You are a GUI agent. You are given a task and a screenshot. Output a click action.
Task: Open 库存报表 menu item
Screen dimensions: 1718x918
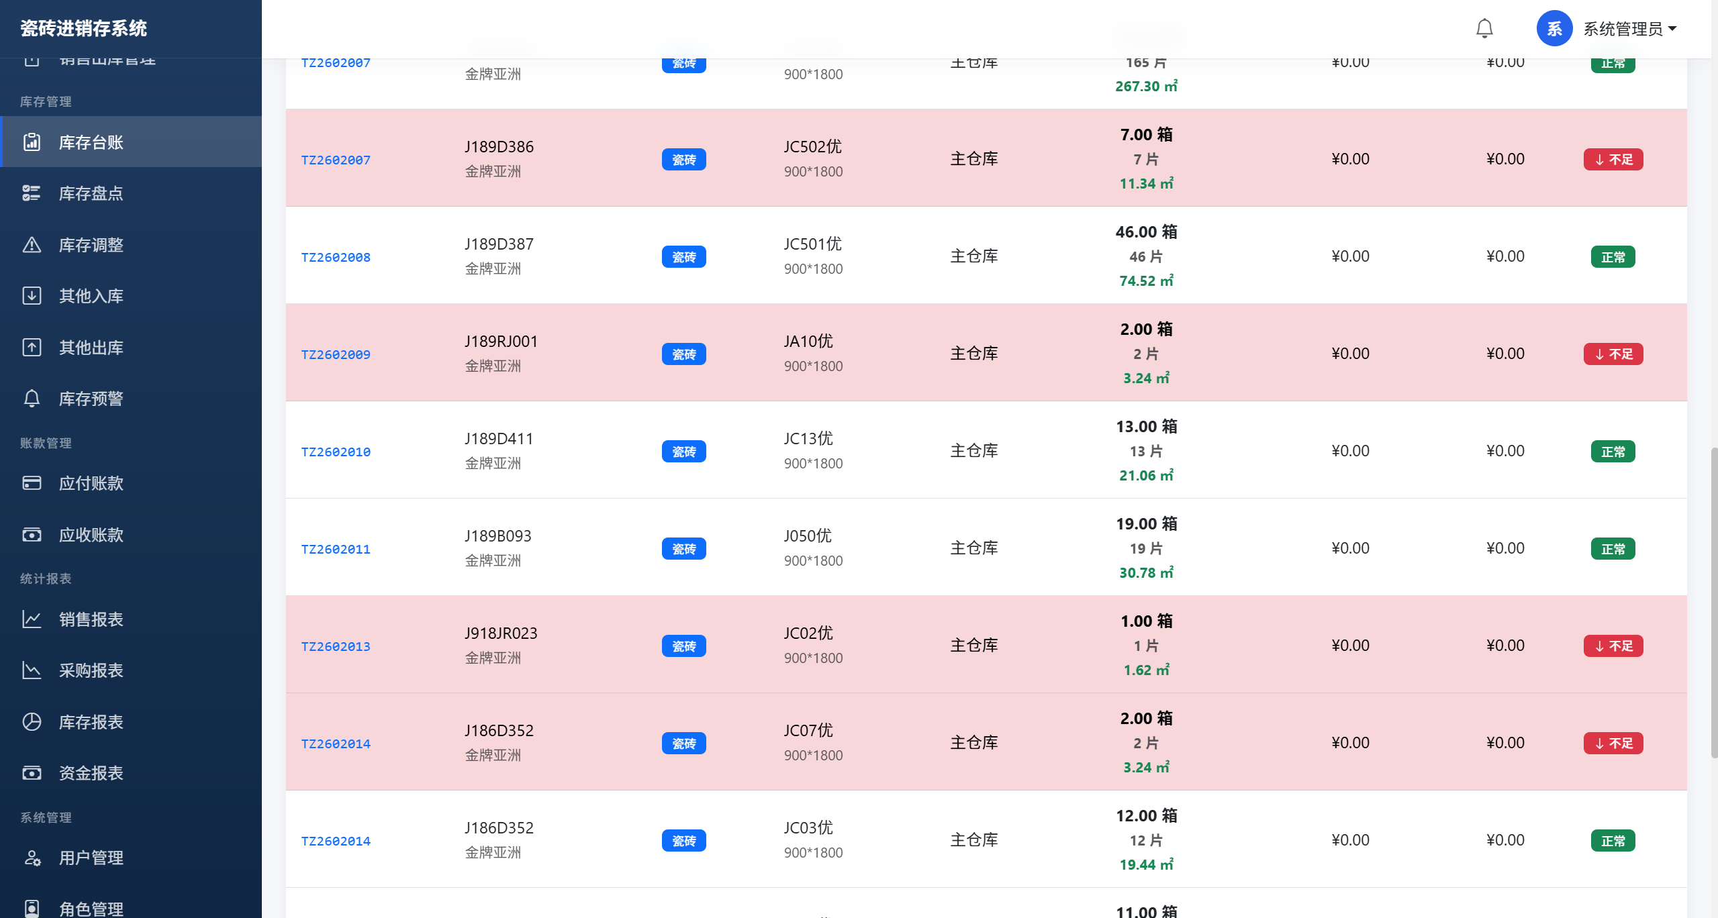click(131, 722)
